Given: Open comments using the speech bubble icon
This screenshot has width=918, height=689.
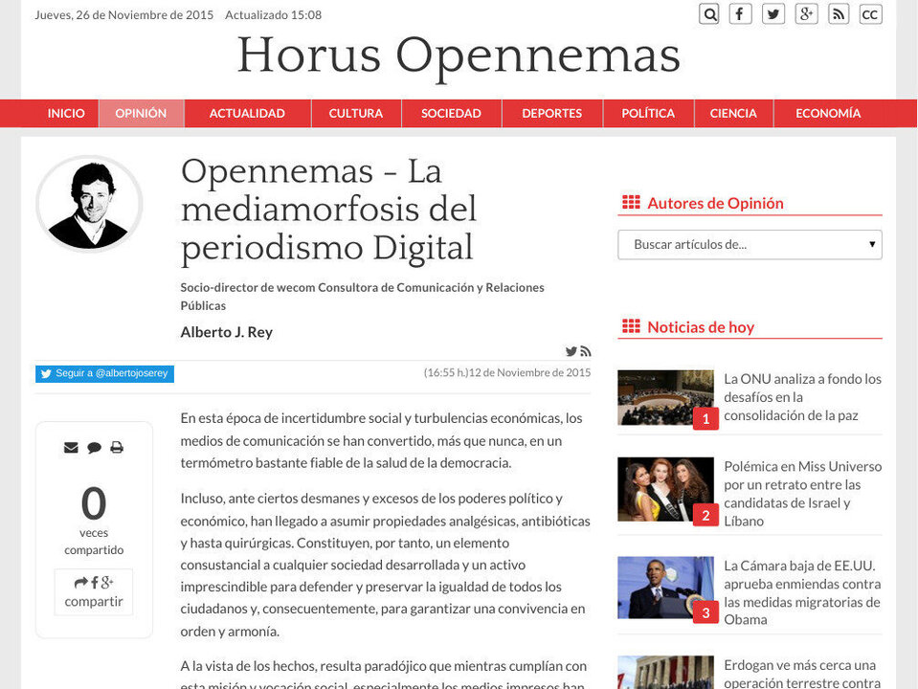Looking at the screenshot, I should tap(94, 447).
